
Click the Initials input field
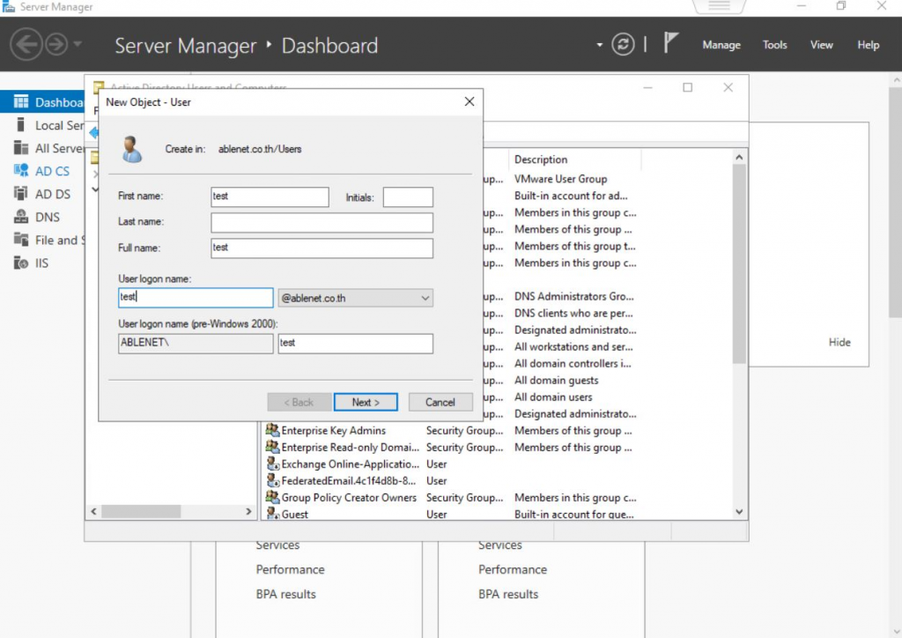coord(408,197)
